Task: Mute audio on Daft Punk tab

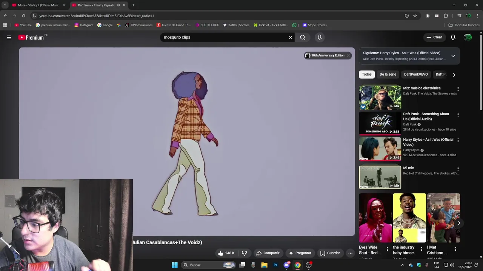Action: coord(118,5)
